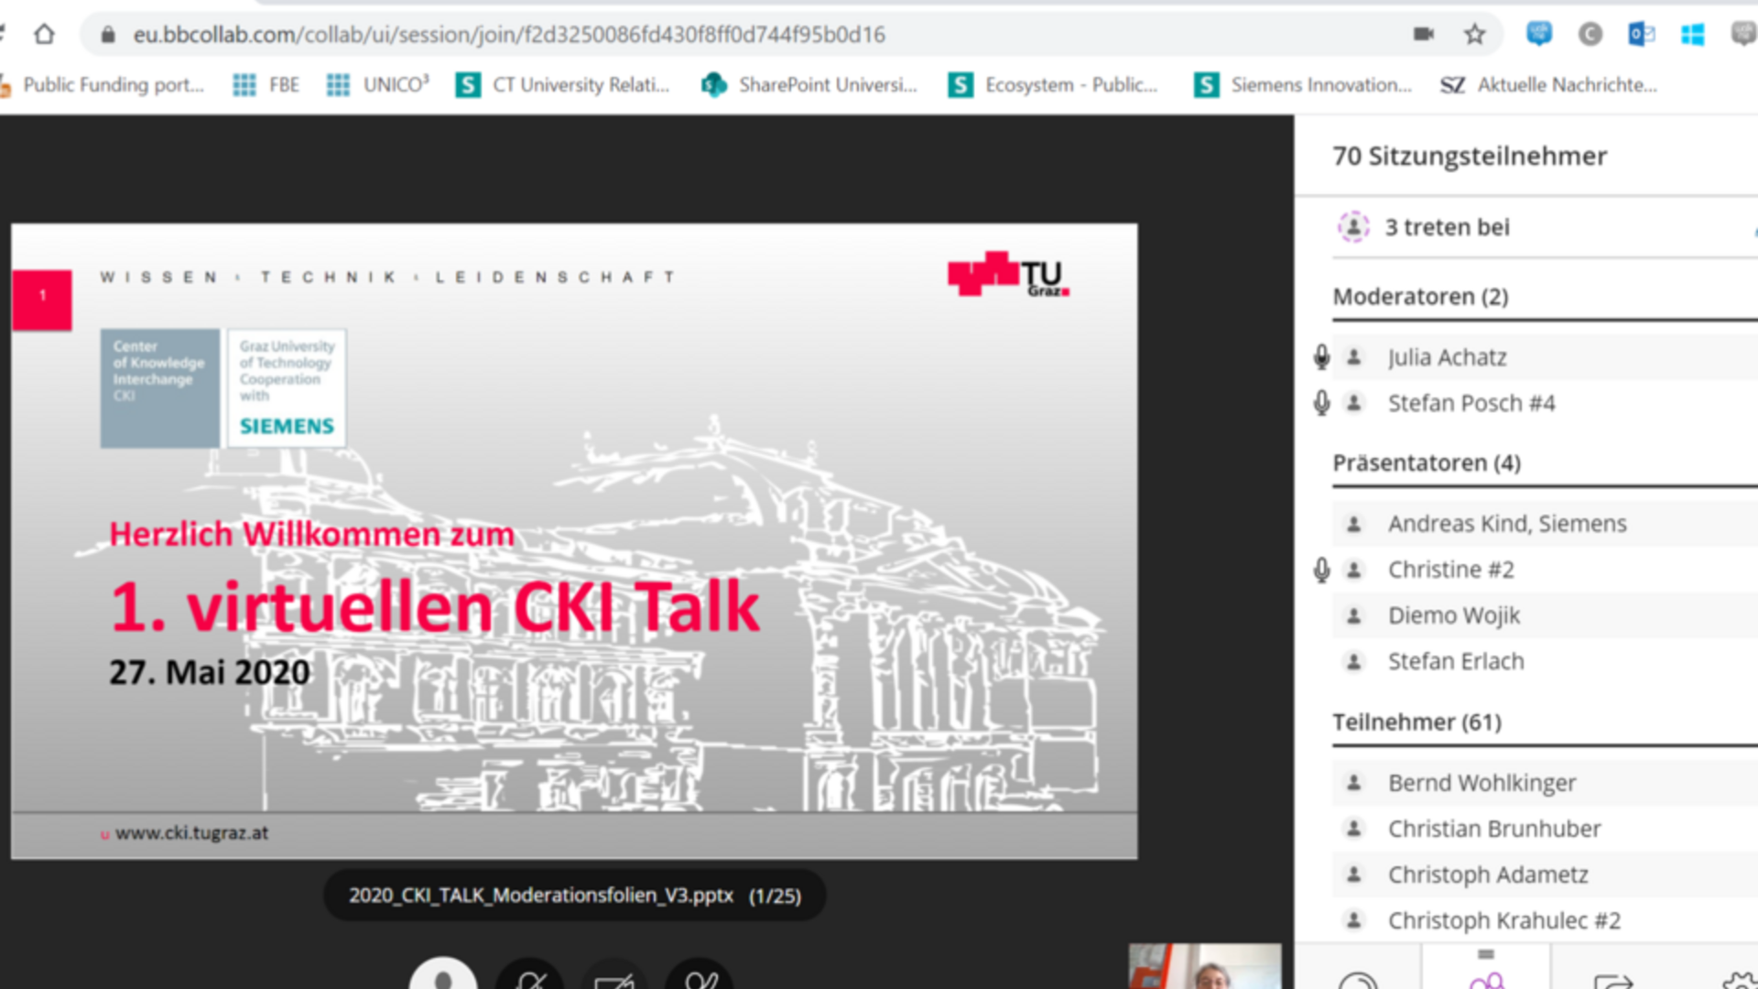
Task: Go to browser home page icon
Action: pos(44,35)
